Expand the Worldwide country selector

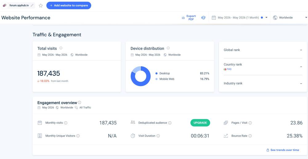tap(289, 18)
